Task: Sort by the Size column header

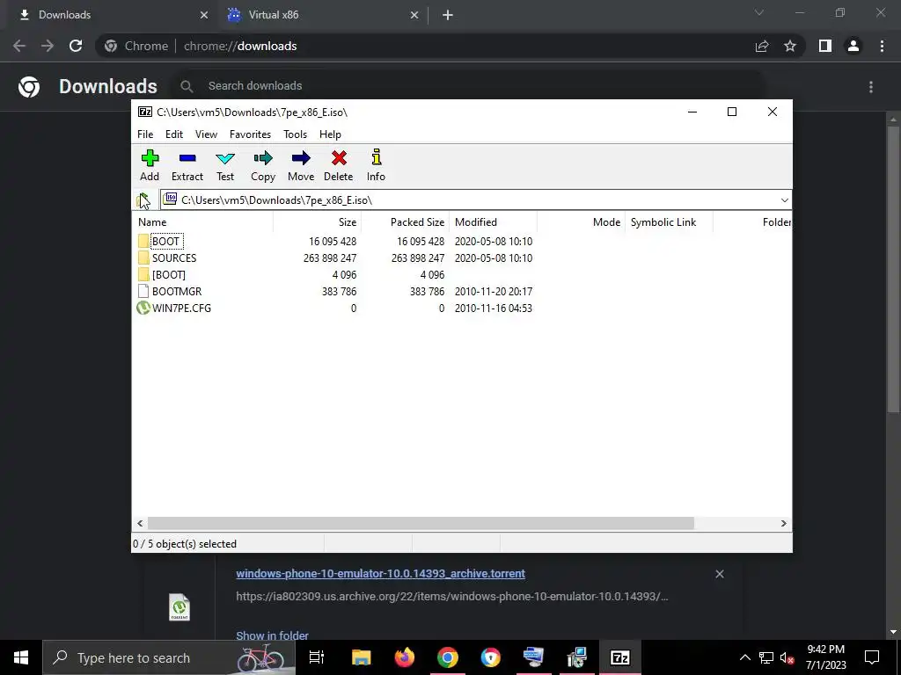Action: tap(317, 222)
